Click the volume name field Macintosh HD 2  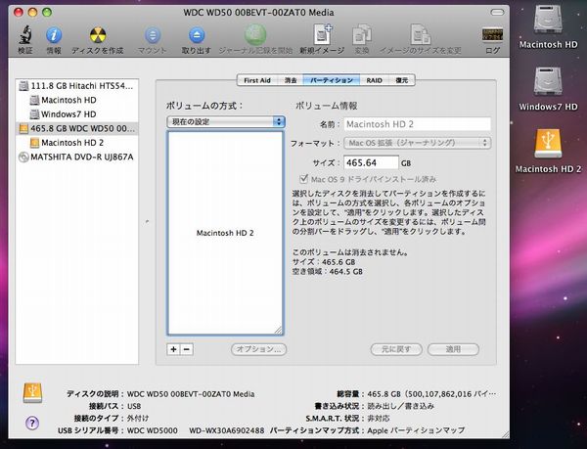(x=418, y=124)
